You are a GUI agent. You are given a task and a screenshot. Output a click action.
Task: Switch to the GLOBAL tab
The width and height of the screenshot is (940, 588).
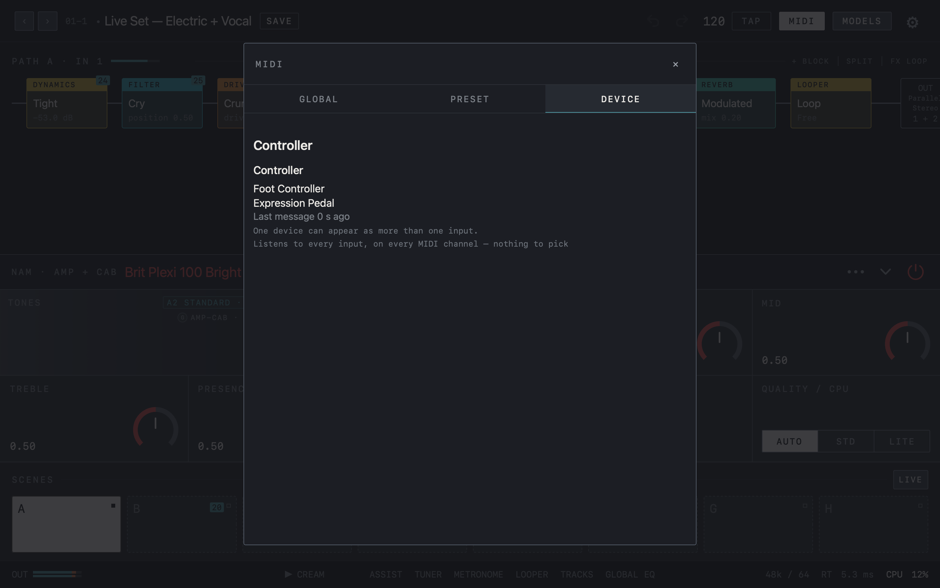click(x=319, y=99)
